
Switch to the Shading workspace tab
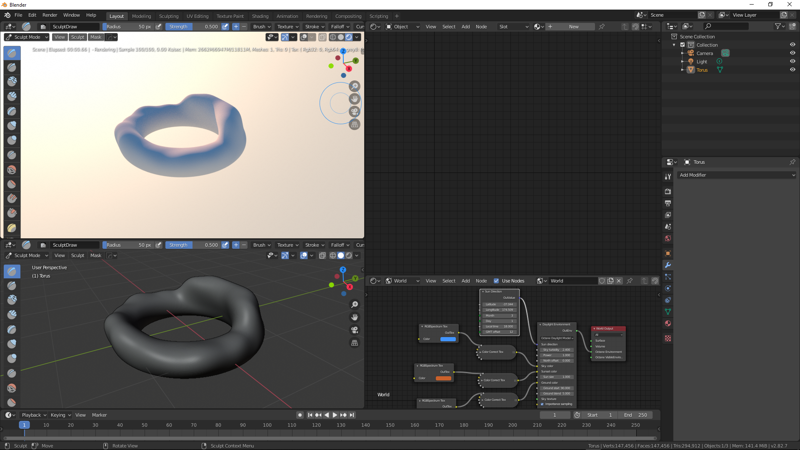[x=260, y=16]
